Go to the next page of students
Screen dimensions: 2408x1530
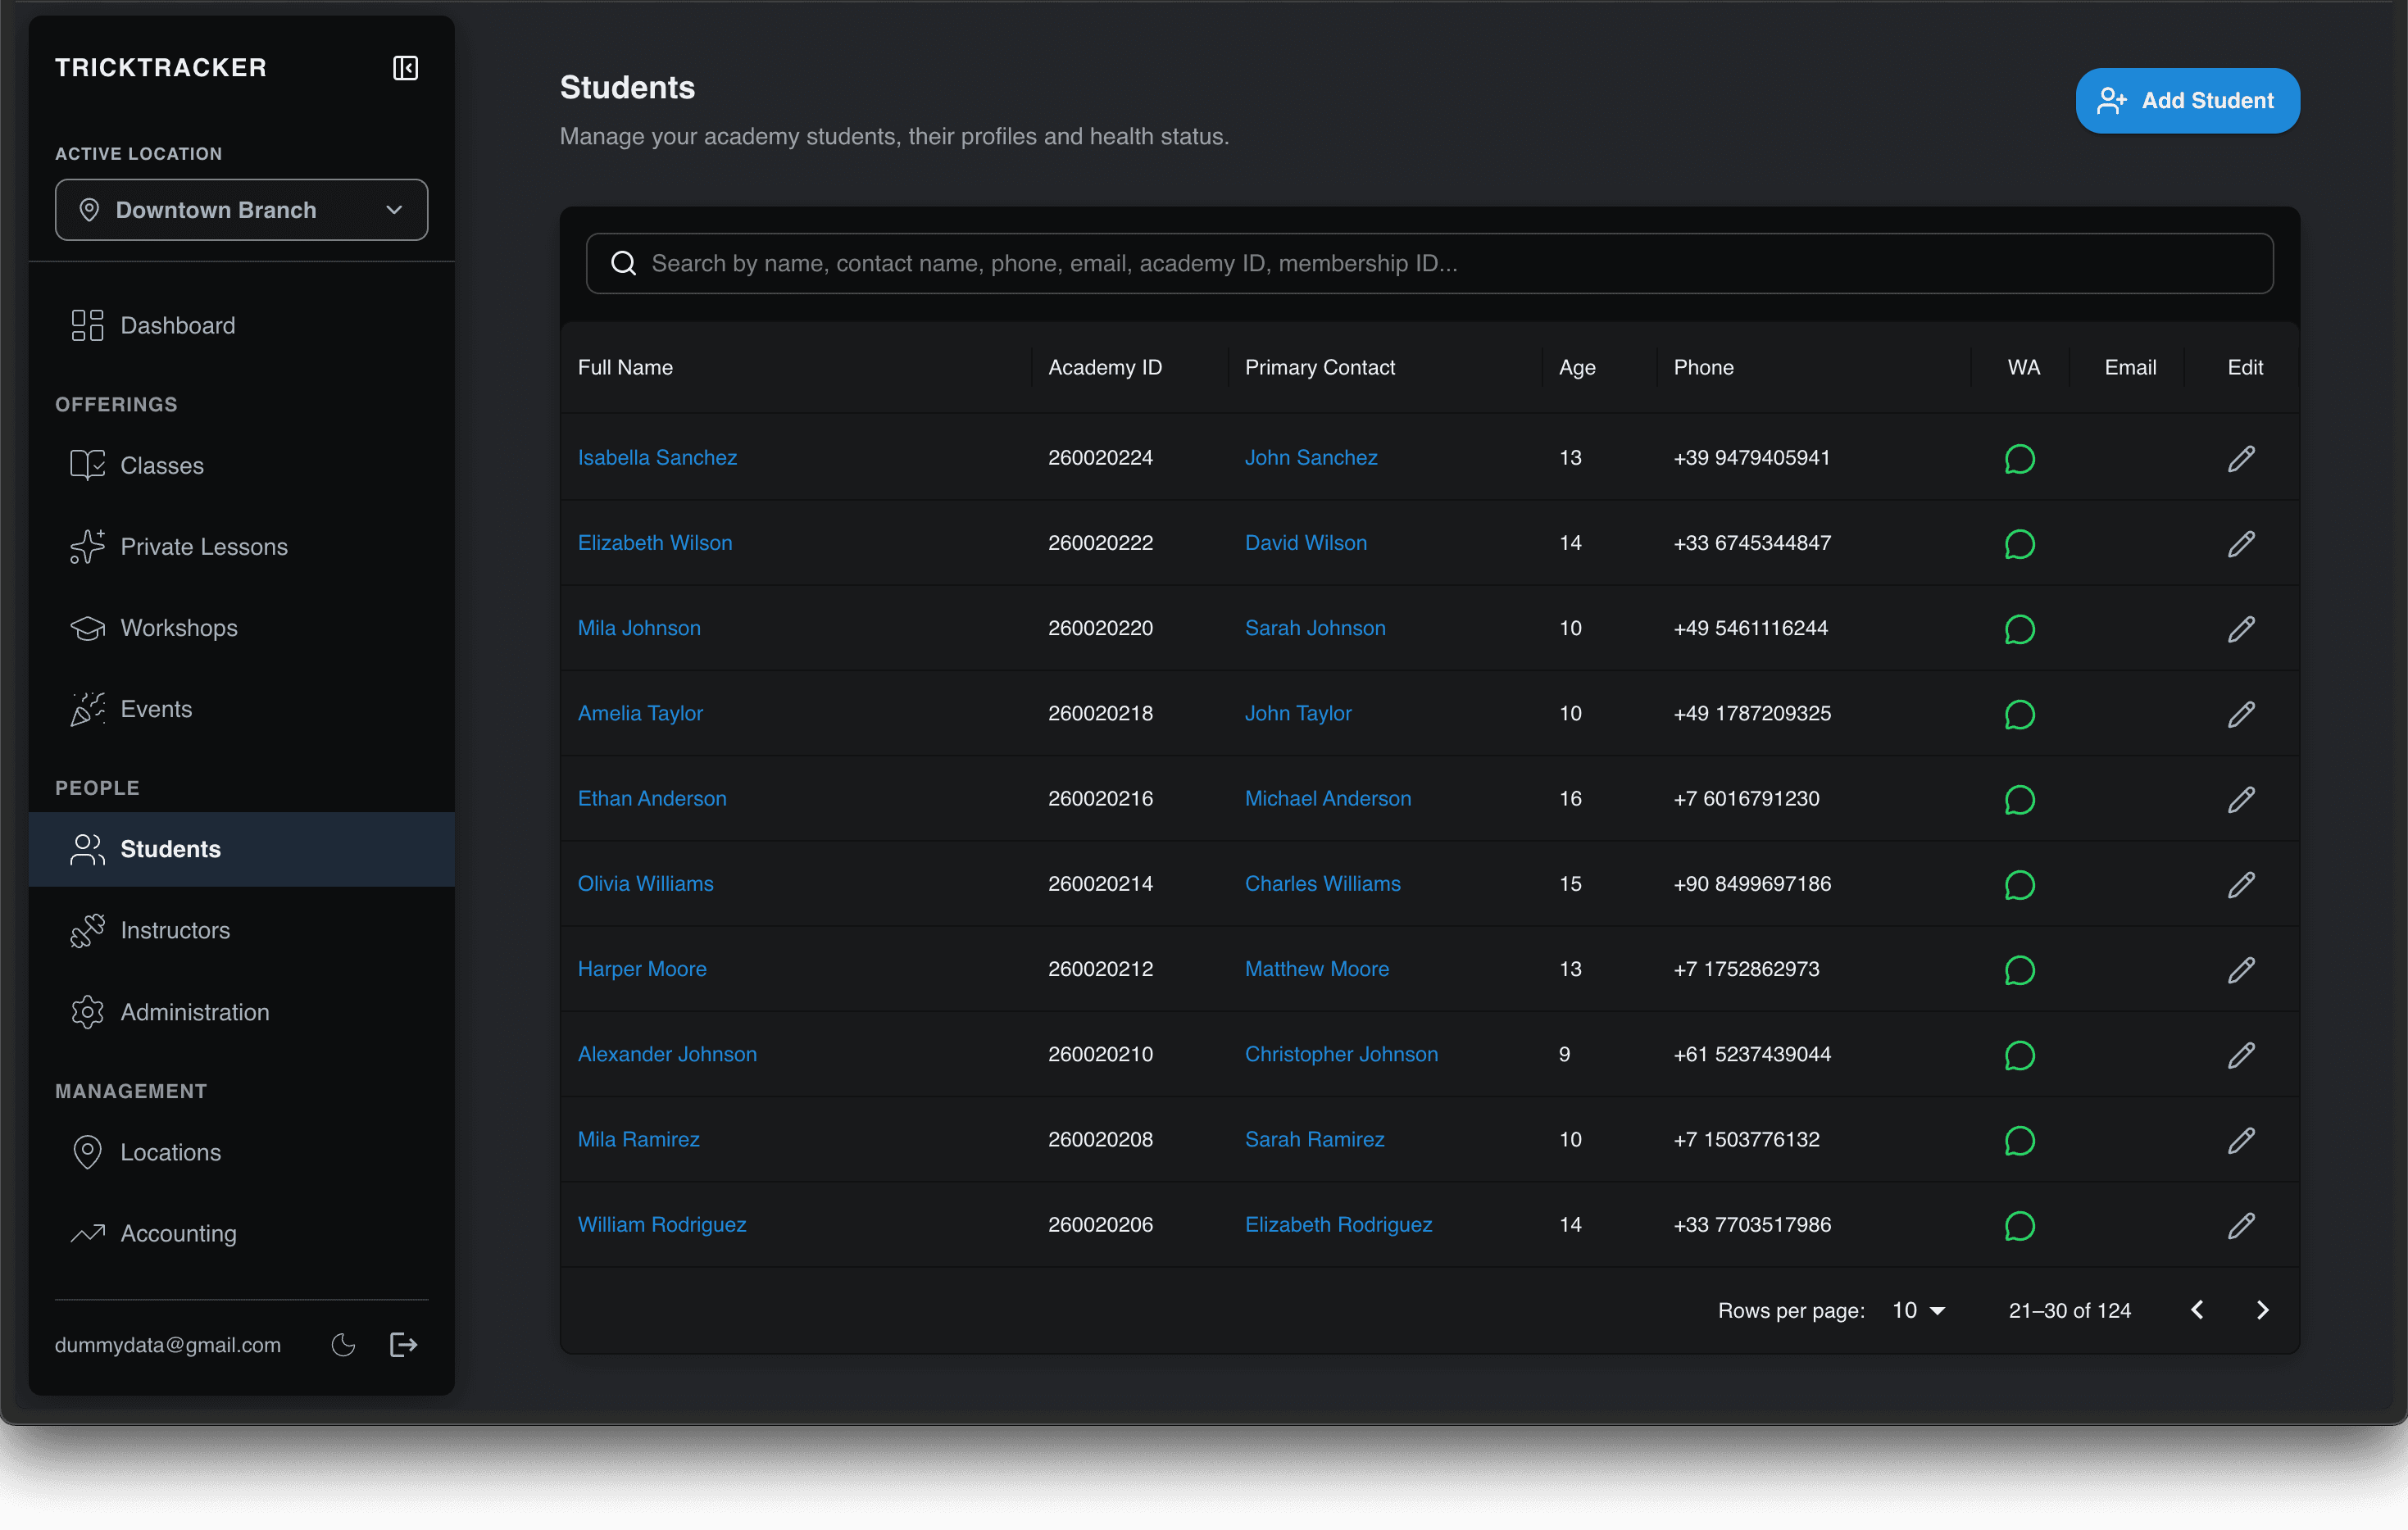(2263, 1310)
